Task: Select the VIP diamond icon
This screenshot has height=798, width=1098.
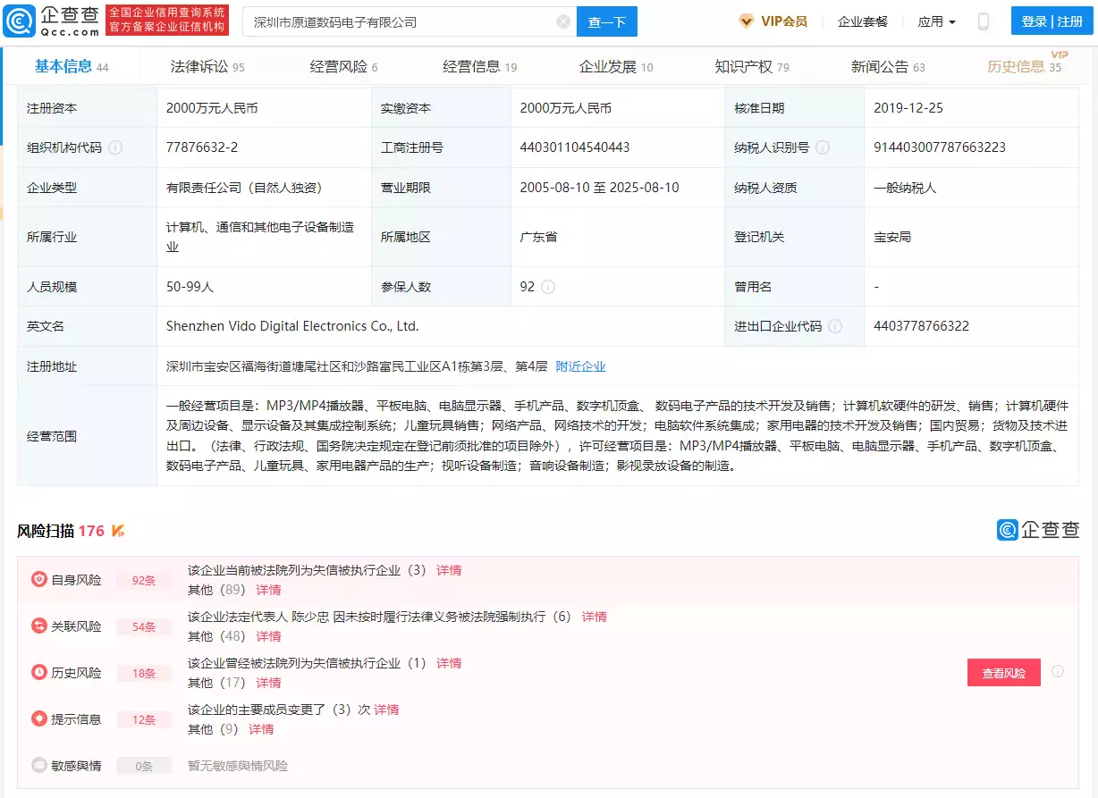Action: (x=747, y=21)
